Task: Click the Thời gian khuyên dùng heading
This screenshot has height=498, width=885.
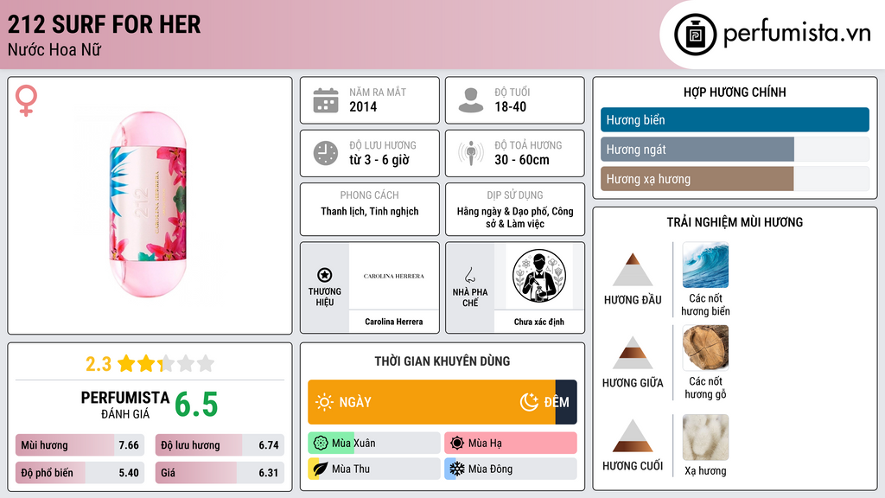Action: pos(442,361)
